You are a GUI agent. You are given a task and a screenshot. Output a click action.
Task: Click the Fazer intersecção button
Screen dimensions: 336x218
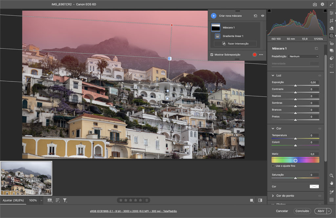[235, 44]
